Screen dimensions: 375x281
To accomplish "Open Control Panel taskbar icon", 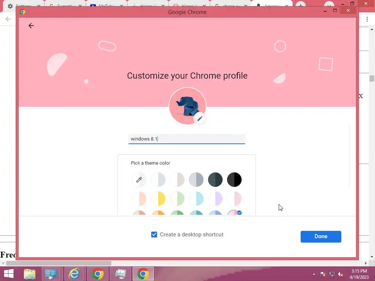I will point(51,274).
